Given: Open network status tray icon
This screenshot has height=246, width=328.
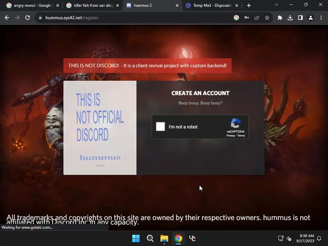Looking at the screenshot, I should 281,238.
